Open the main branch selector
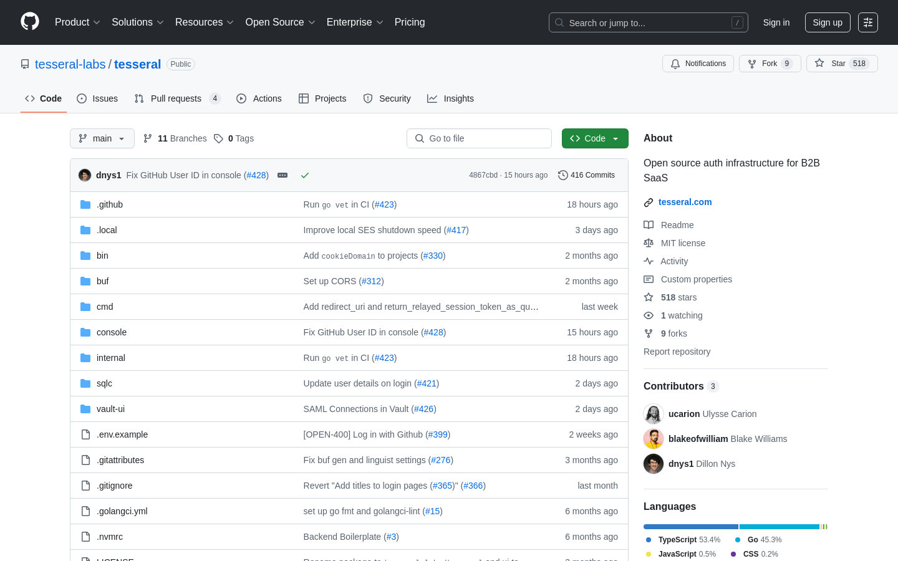Screen dimensions: 898x561 [102, 138]
